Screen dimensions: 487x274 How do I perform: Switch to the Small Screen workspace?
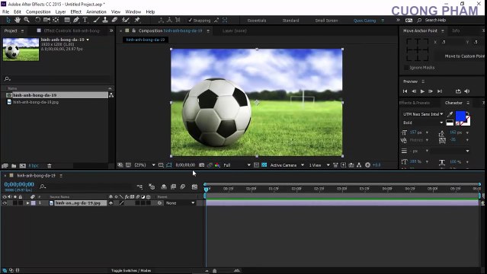[326, 21]
